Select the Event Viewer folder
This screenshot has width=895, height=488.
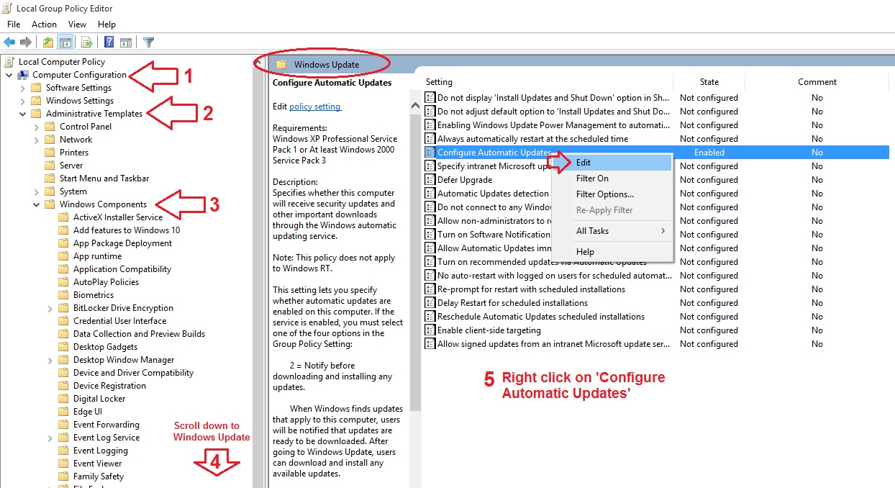(x=98, y=464)
